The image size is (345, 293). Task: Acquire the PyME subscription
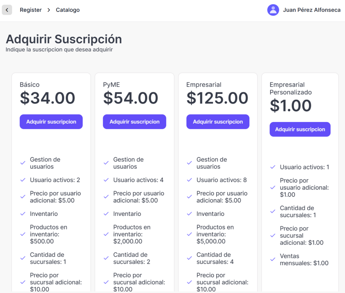pyautogui.click(x=134, y=122)
